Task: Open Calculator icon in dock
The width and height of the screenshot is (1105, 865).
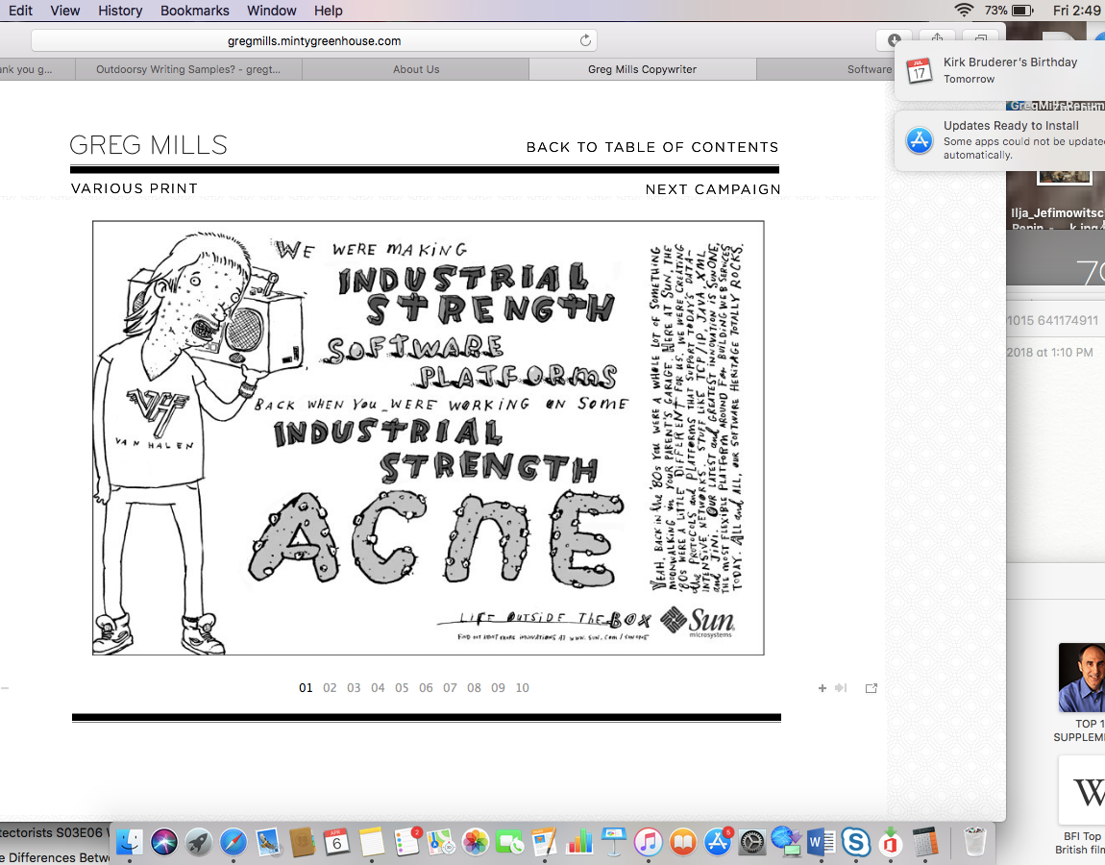Action: 924,842
